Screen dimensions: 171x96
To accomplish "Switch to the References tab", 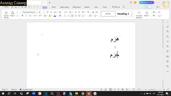I will pos(77,7).
